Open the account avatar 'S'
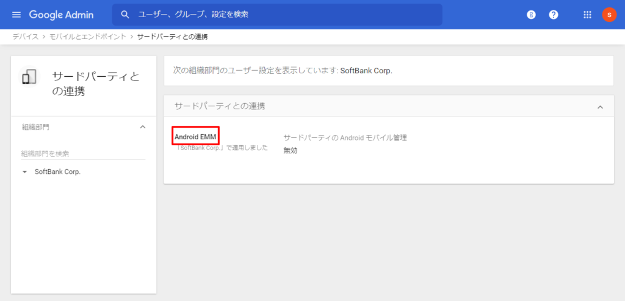Viewport: 625px width, 301px height. point(609,15)
